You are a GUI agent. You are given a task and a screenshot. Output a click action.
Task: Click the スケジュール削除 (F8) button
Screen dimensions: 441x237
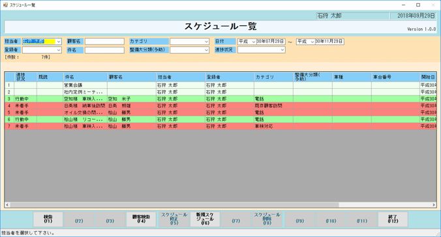[x=267, y=219]
